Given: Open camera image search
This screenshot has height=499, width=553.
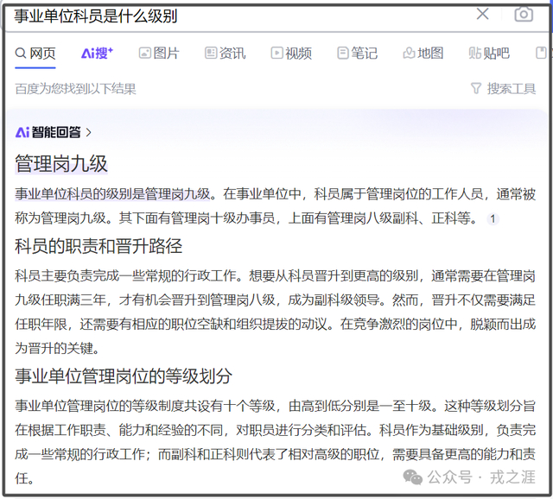Looking at the screenshot, I should 524,15.
